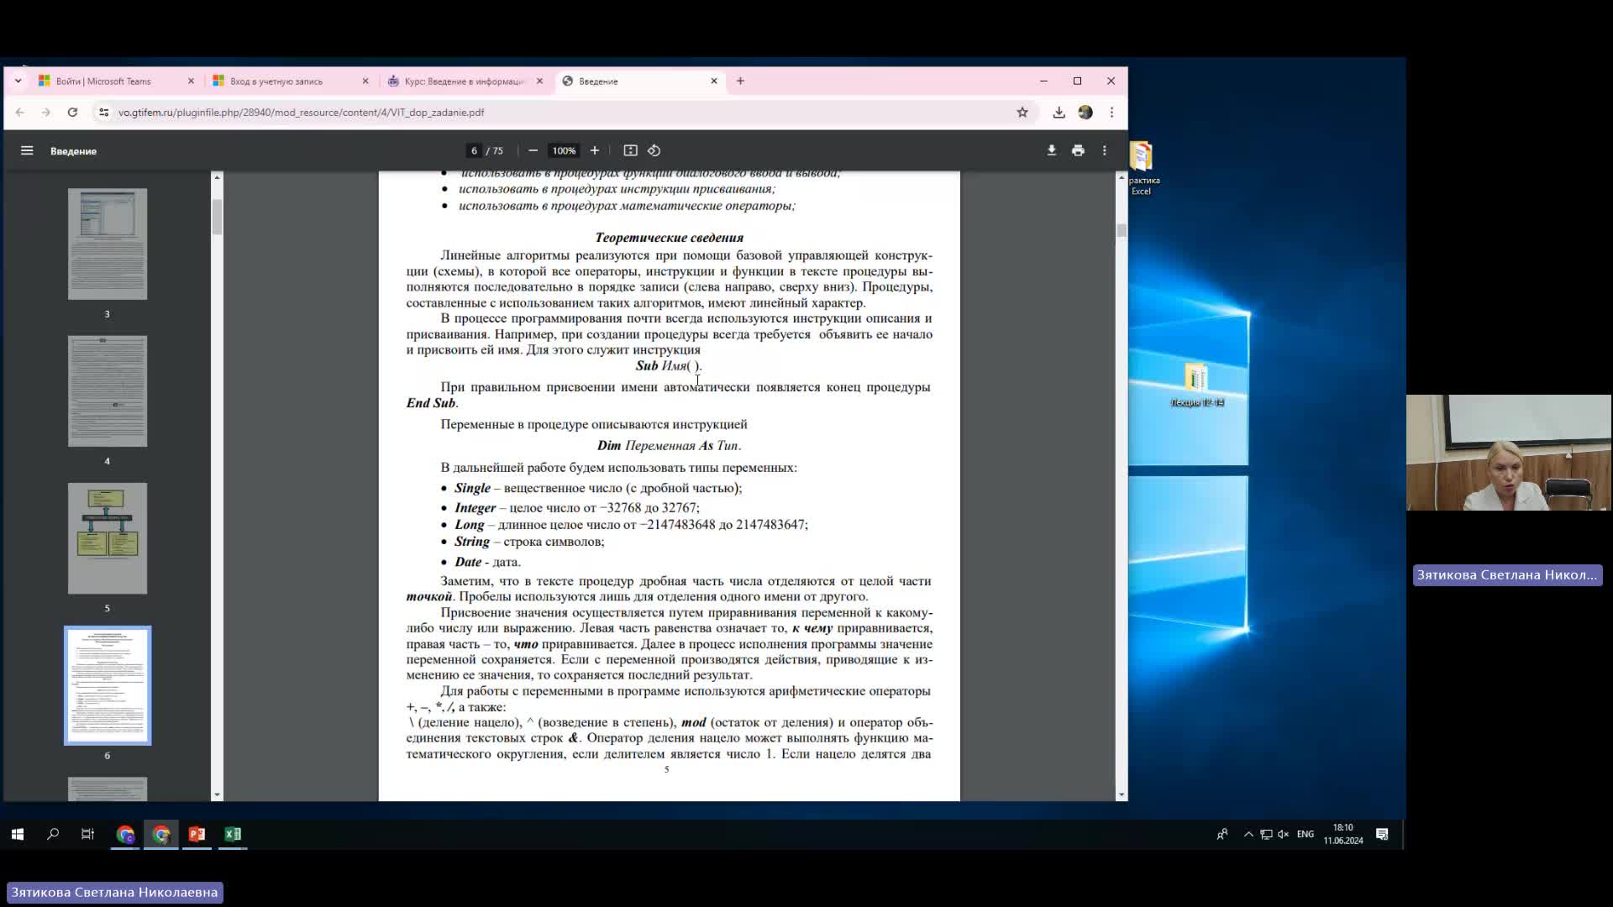
Task: Zoom in the PDF with plus icon
Action: coord(595,150)
